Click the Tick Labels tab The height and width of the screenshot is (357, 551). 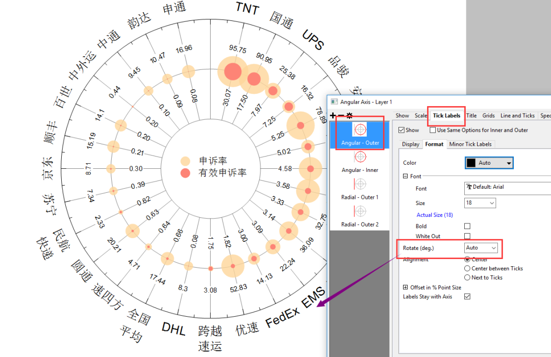tap(446, 116)
